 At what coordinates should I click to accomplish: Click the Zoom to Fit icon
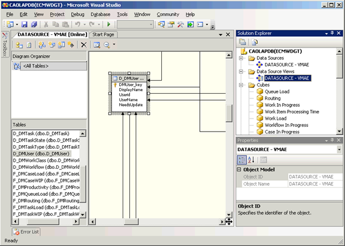(97, 45)
